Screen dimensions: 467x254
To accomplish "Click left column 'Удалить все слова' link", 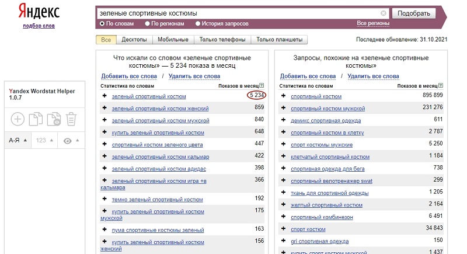I will click(x=194, y=76).
